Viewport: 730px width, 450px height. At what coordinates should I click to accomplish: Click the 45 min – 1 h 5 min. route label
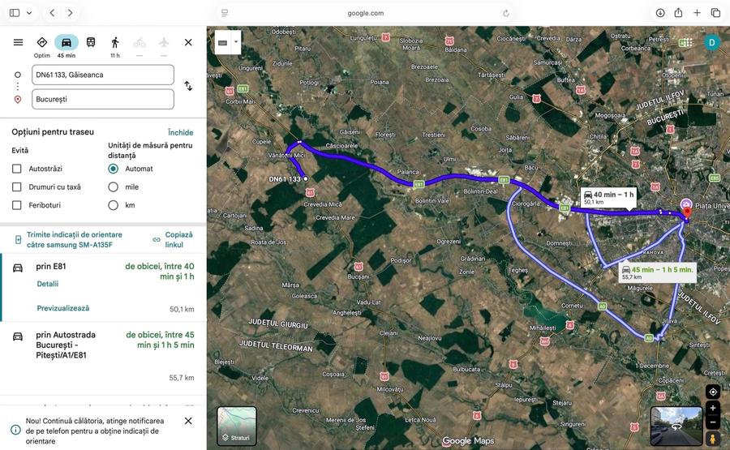point(657,272)
